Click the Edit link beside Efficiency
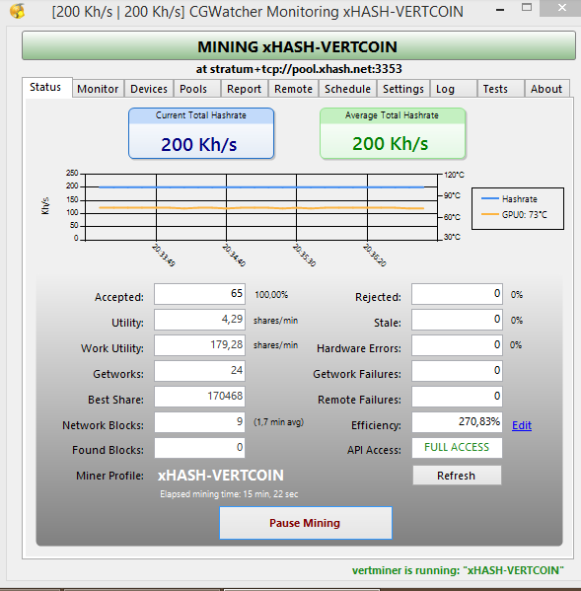The image size is (581, 591). coord(522,425)
